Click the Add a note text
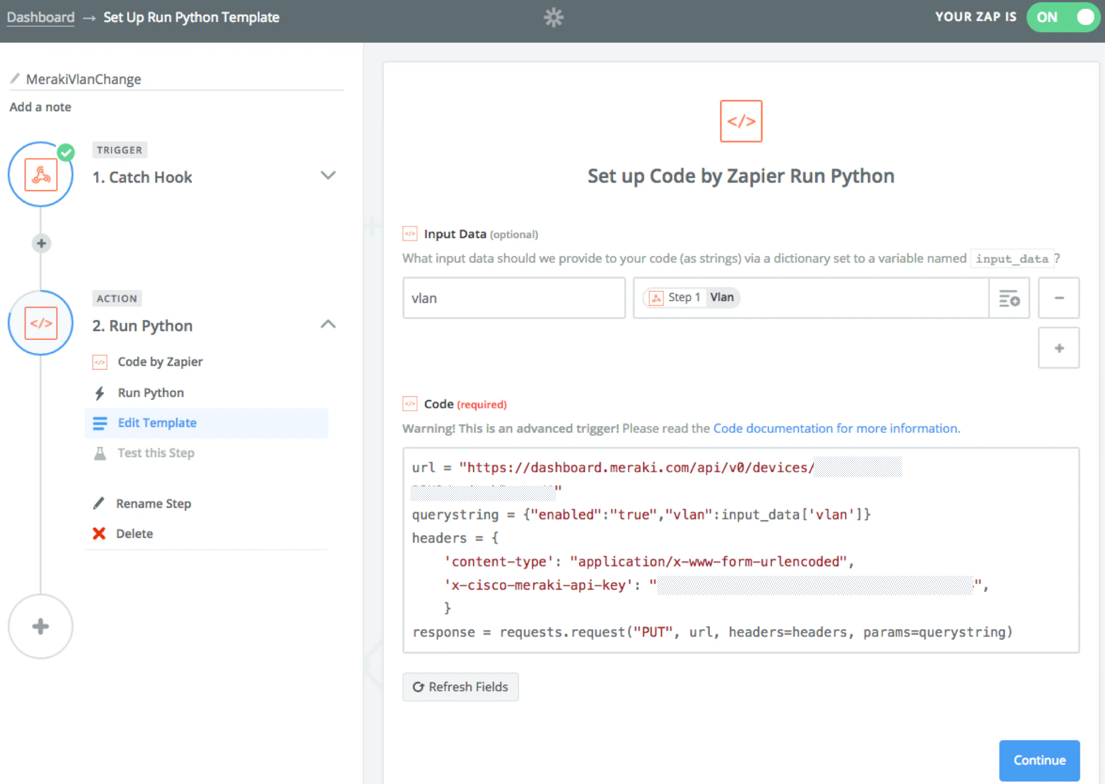Image resolution: width=1105 pixels, height=784 pixels. coord(40,107)
